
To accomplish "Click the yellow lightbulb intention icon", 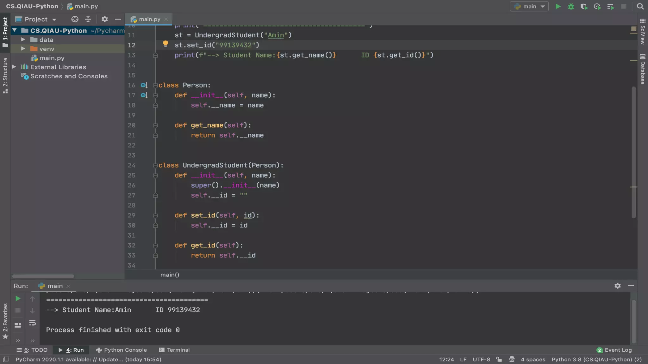I will point(165,44).
